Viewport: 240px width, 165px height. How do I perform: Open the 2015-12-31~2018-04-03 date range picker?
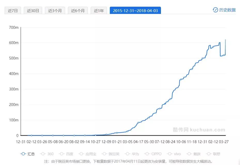(x=135, y=11)
